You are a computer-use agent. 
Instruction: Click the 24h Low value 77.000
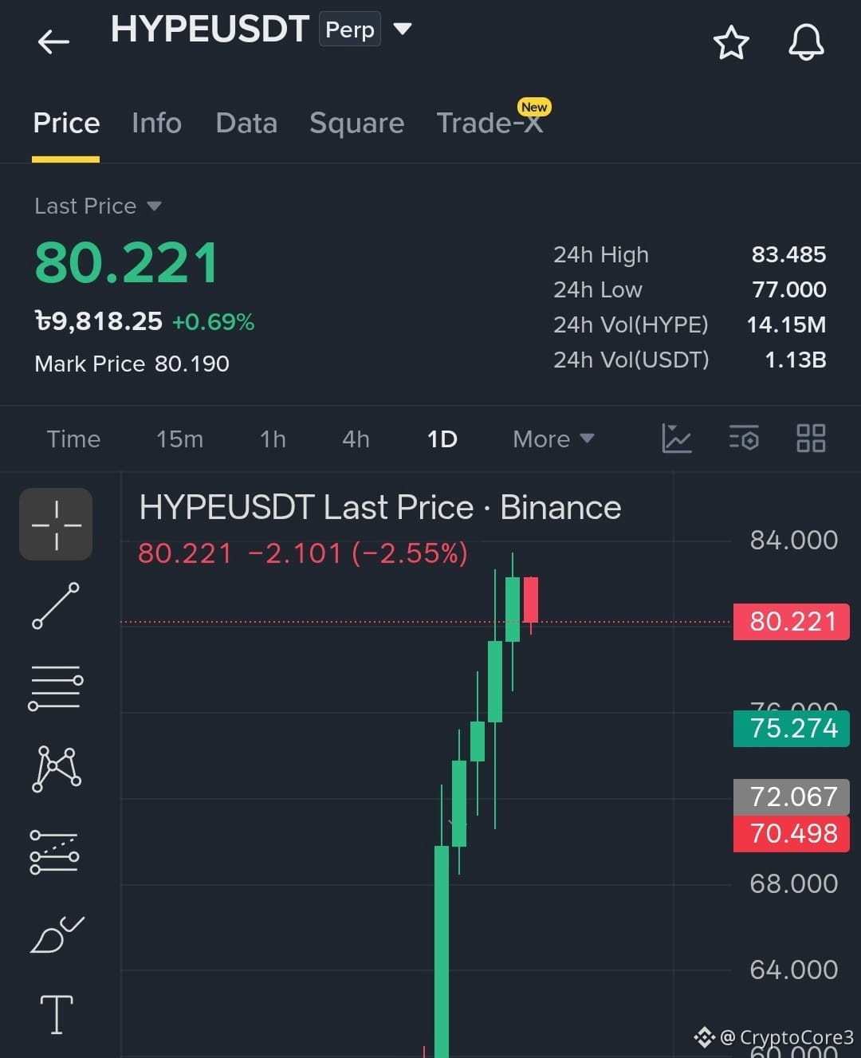tap(789, 290)
